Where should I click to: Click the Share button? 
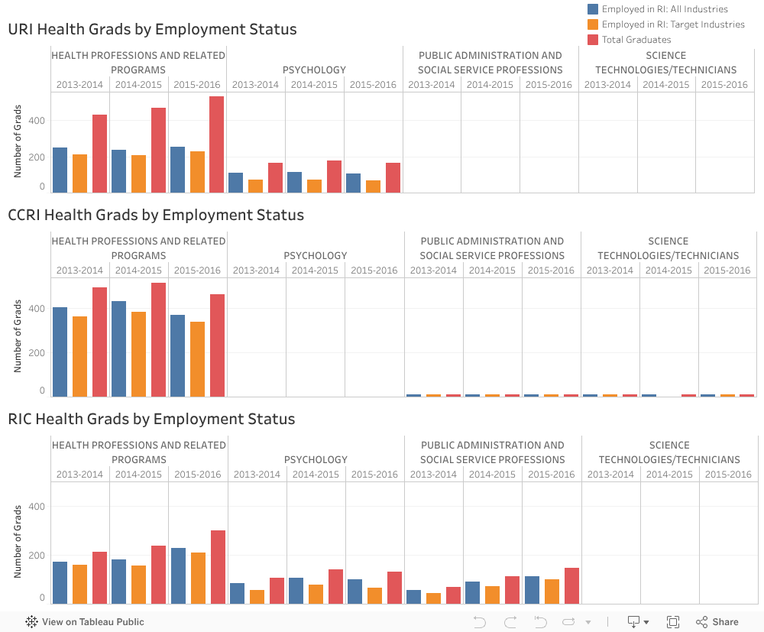tap(717, 622)
